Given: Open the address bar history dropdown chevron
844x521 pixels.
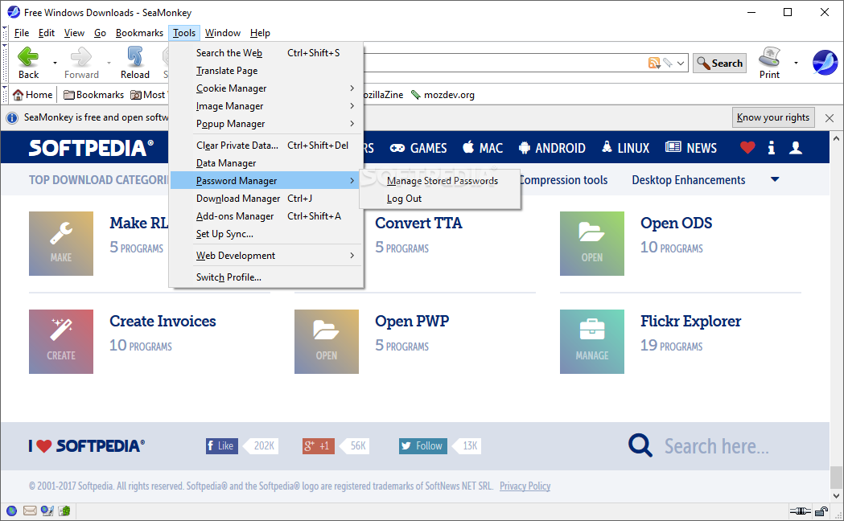Looking at the screenshot, I should click(x=681, y=63).
